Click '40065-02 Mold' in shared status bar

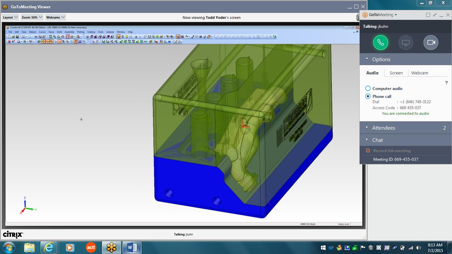click(x=308, y=224)
